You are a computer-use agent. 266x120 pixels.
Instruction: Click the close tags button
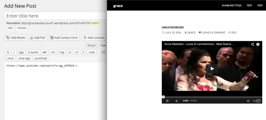click(24, 58)
